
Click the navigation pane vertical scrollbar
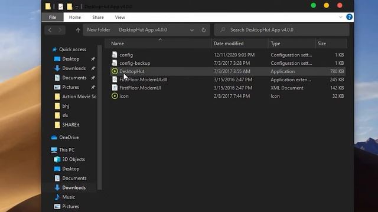coord(99,117)
